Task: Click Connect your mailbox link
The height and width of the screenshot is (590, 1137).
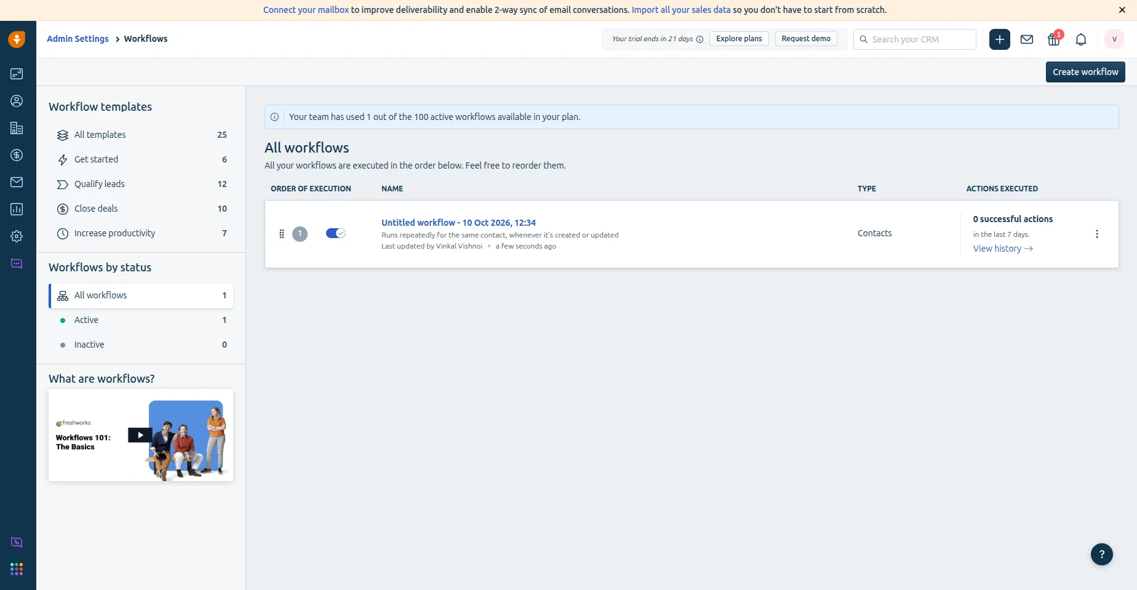Action: tap(306, 10)
